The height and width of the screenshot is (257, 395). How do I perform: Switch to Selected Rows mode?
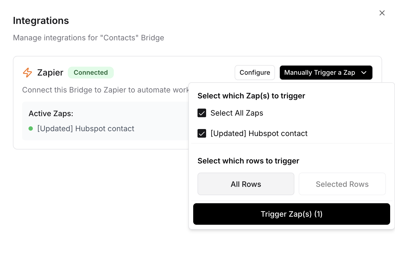(x=342, y=184)
